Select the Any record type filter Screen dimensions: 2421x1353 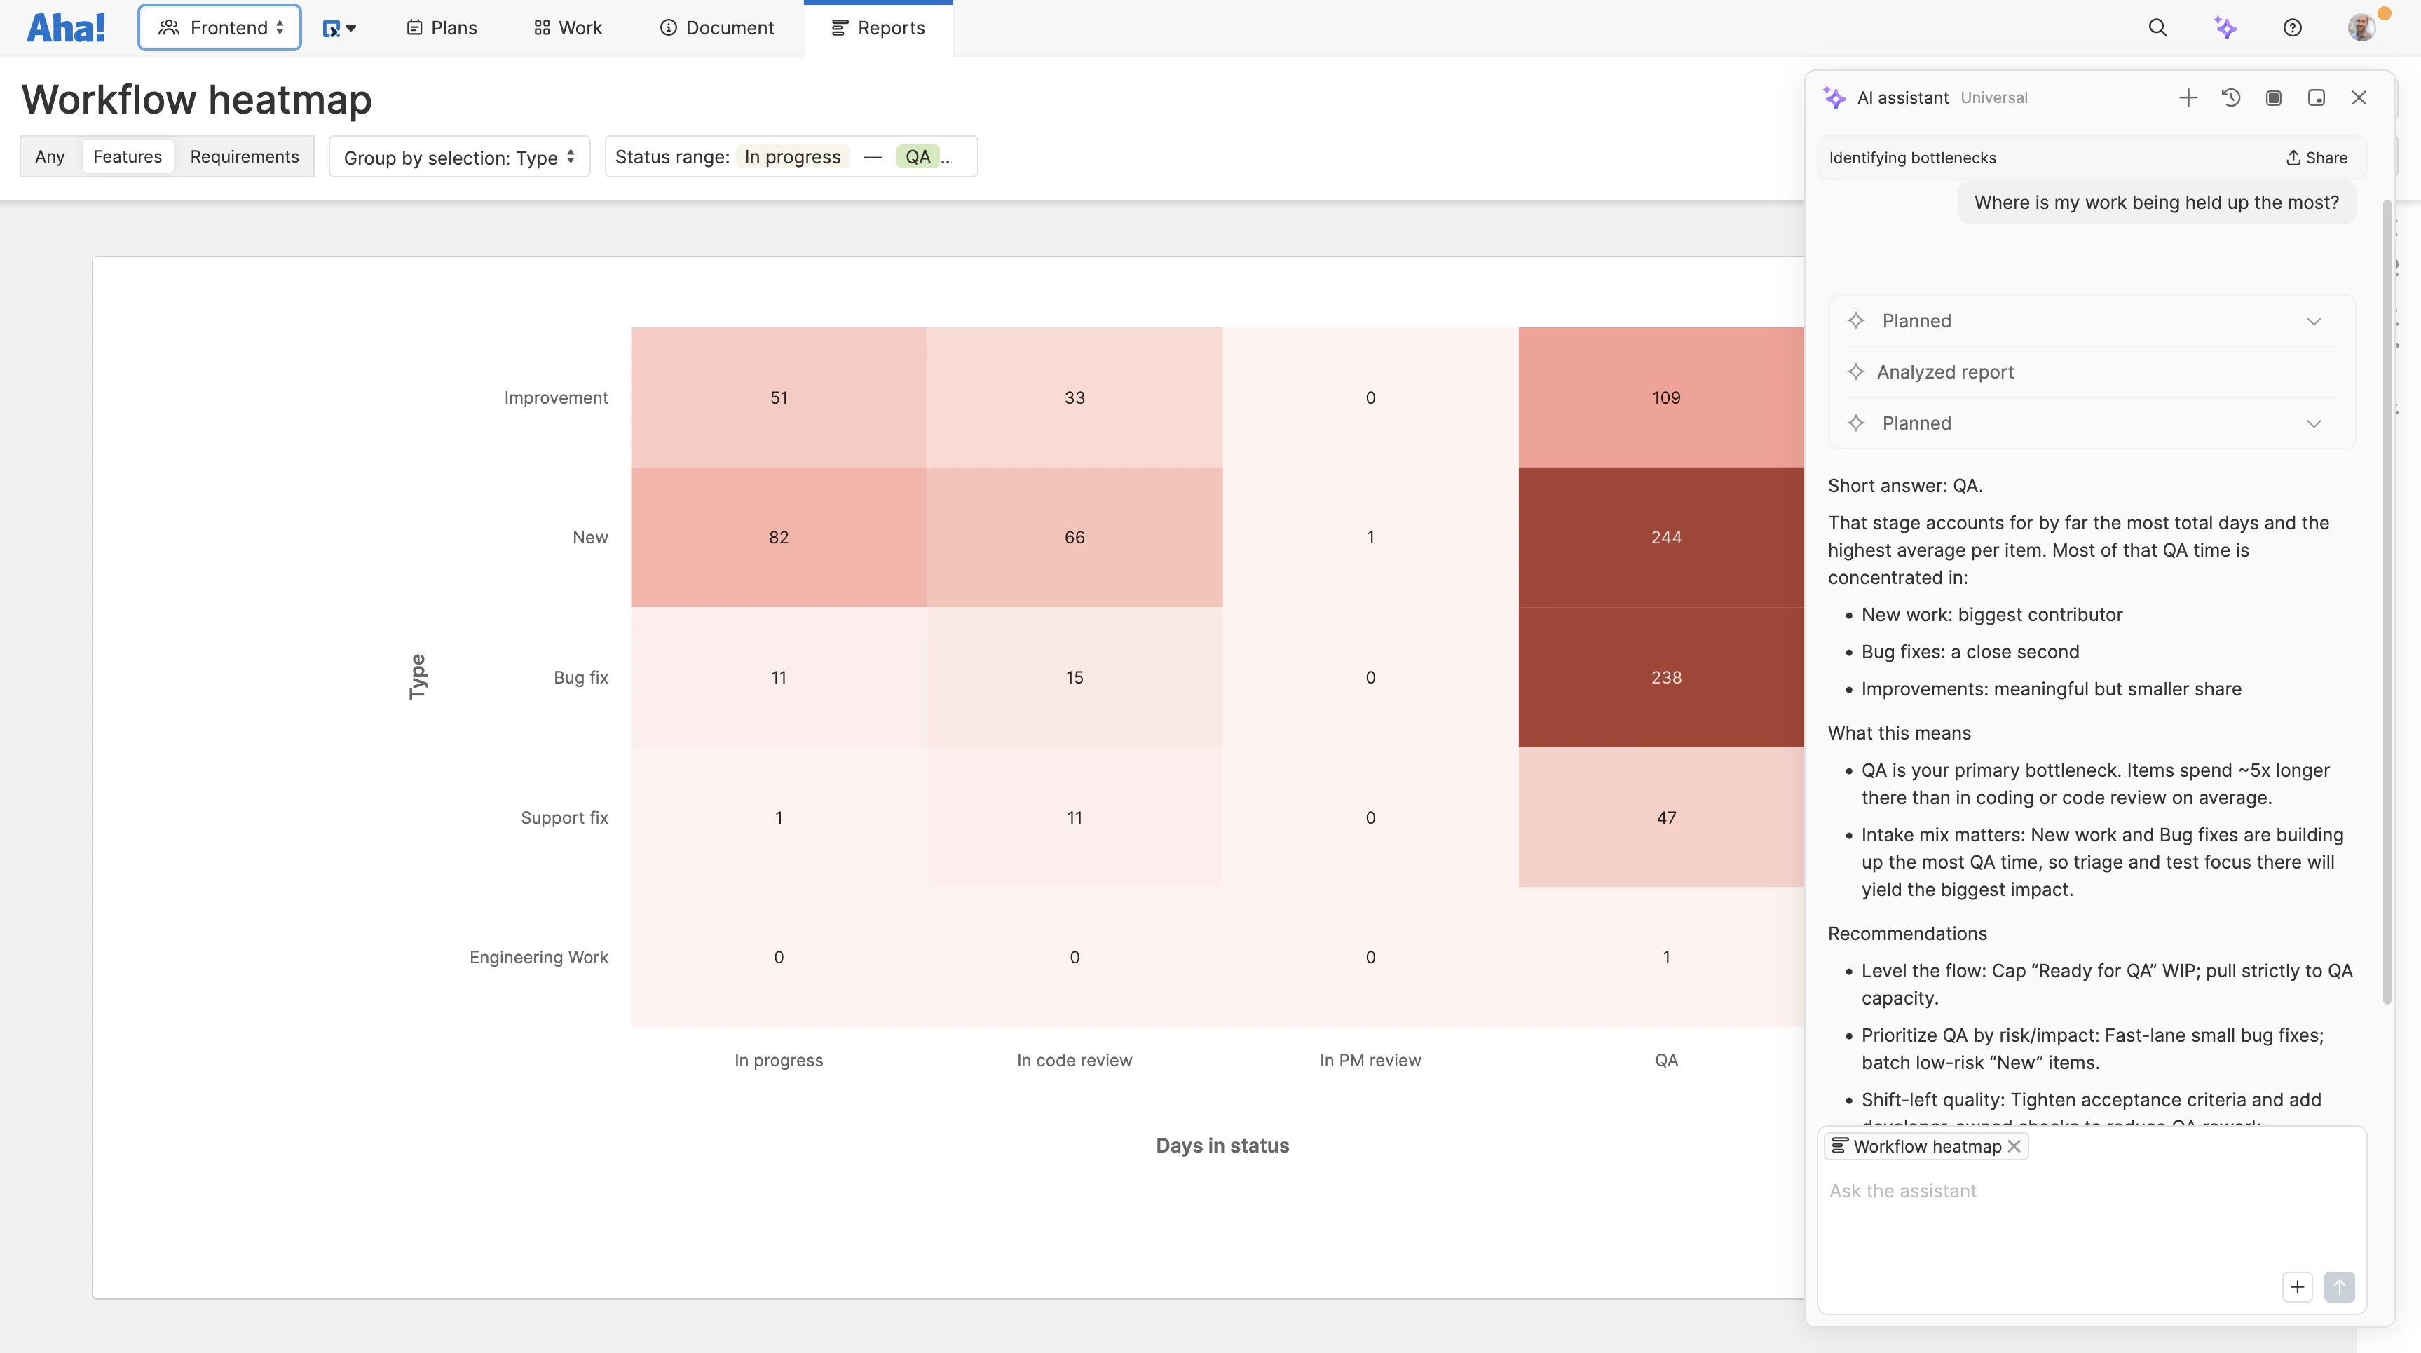[x=50, y=156]
